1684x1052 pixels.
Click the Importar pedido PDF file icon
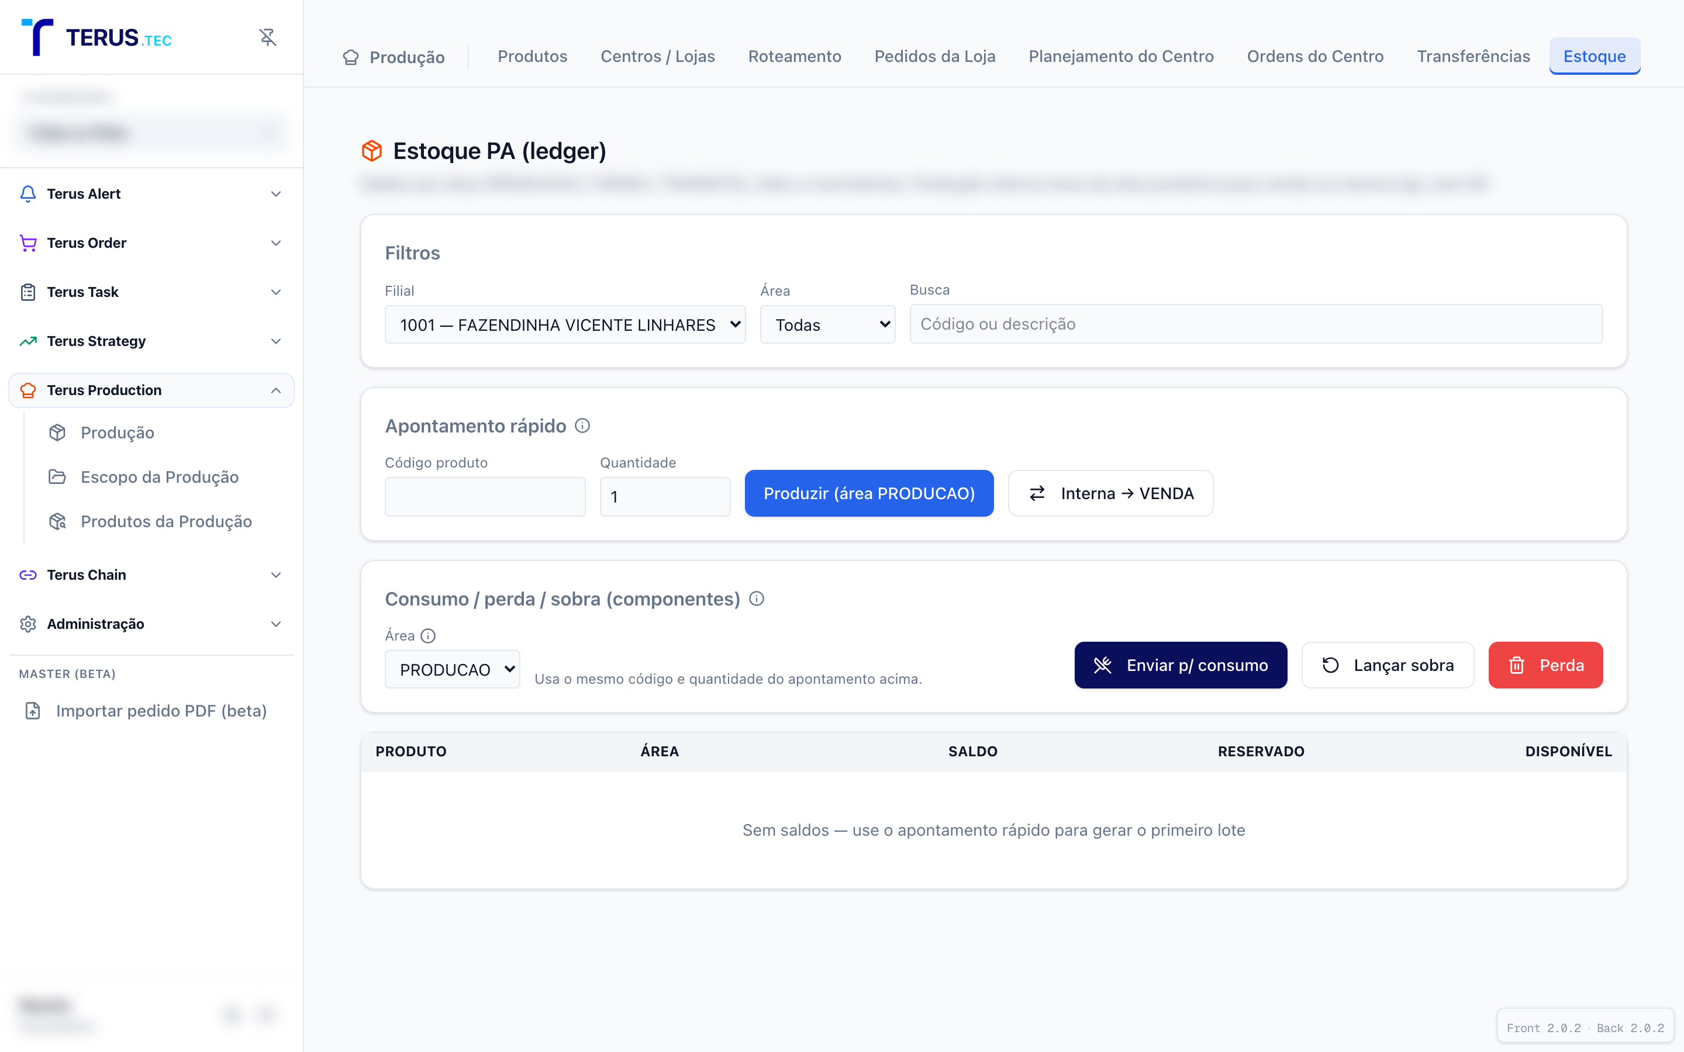tap(33, 711)
